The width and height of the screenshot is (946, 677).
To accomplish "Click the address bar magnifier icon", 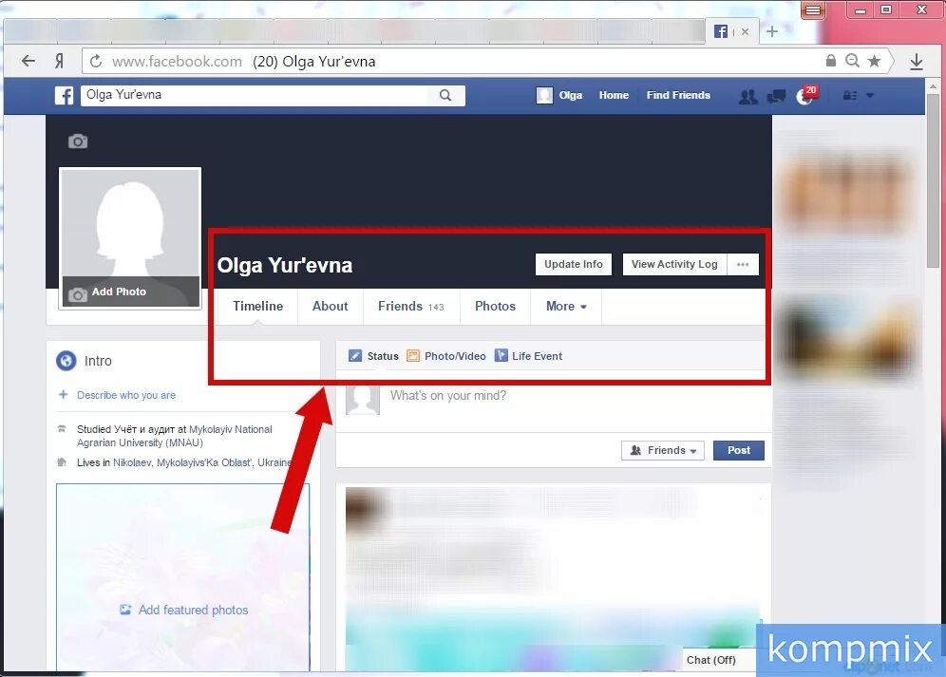I will click(x=852, y=61).
